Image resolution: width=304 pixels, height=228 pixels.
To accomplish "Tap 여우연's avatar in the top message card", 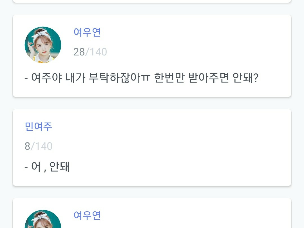I will pyautogui.click(x=43, y=45).
